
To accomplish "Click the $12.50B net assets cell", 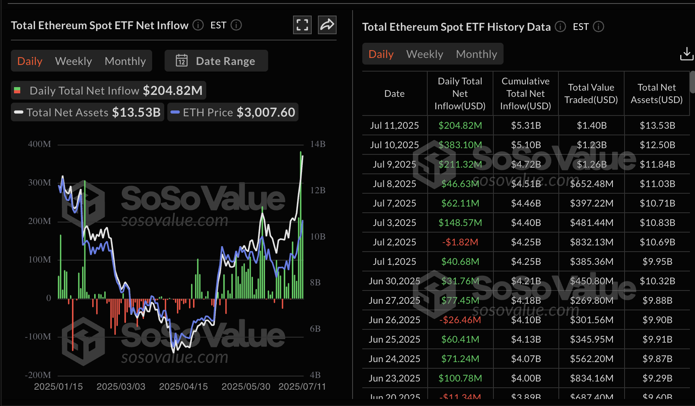I will click(658, 145).
